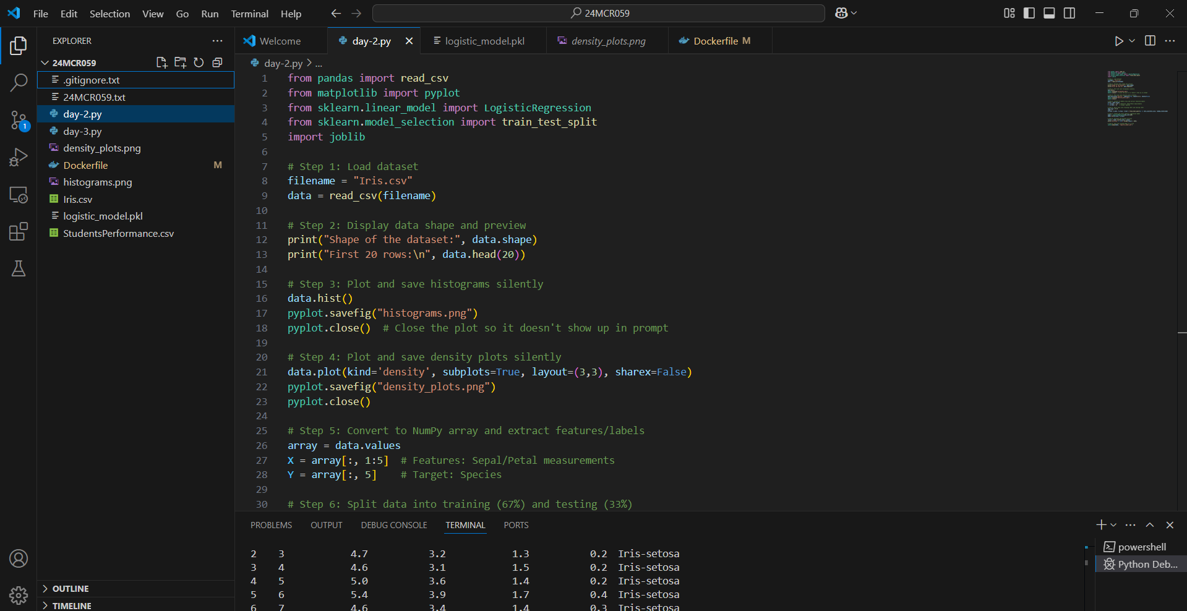Open the Accounts menu icon
This screenshot has height=611, width=1187.
(19, 558)
